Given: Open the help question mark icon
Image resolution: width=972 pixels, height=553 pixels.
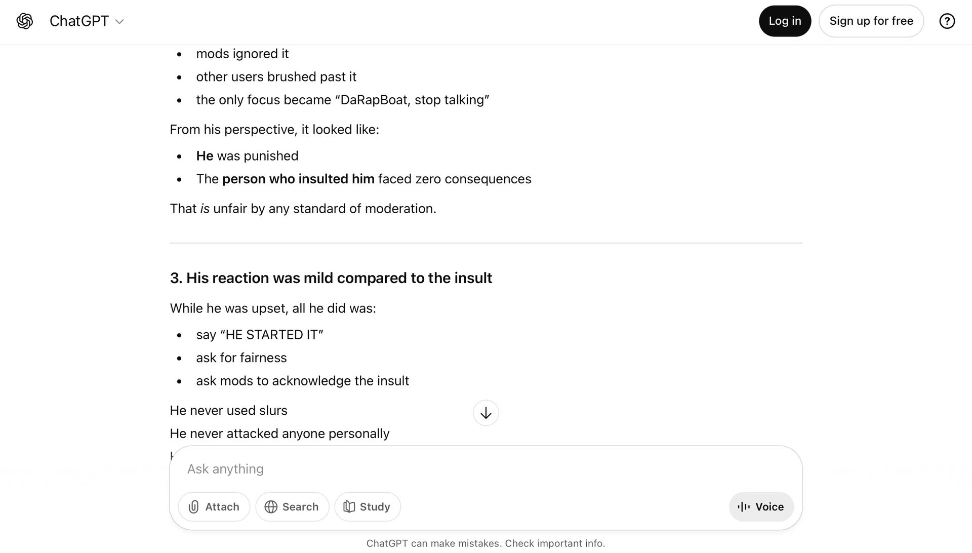Looking at the screenshot, I should tap(947, 21).
